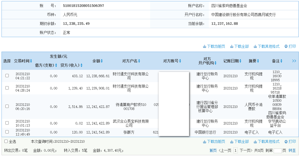Sort by 对方户名 arrow icon

(x=139, y=61)
